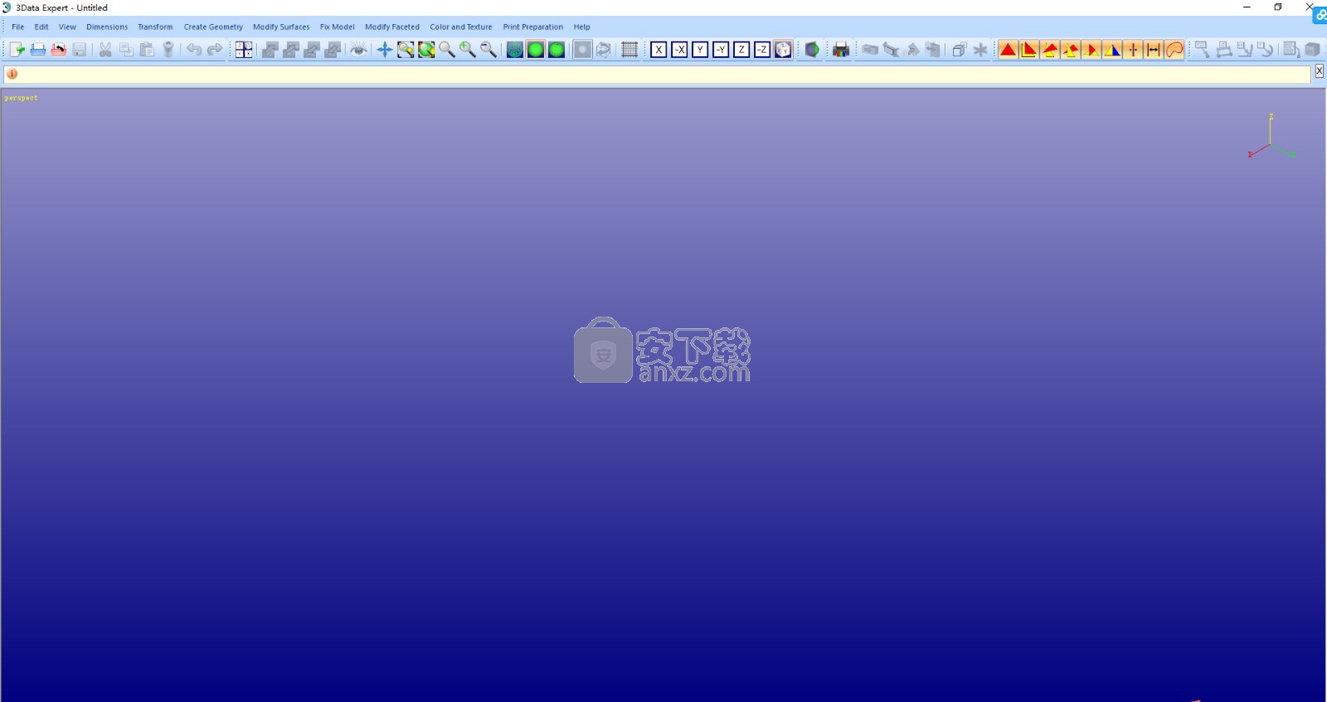Image resolution: width=1327 pixels, height=702 pixels.
Task: Toggle the grid display icon
Action: point(629,50)
